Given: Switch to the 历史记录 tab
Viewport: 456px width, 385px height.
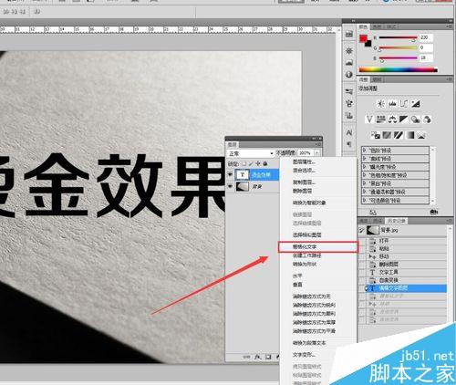Looking at the screenshot, I should 396,221.
